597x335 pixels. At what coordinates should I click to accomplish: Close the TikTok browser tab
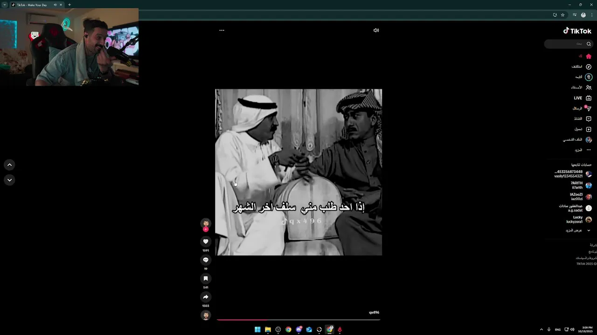click(x=61, y=5)
